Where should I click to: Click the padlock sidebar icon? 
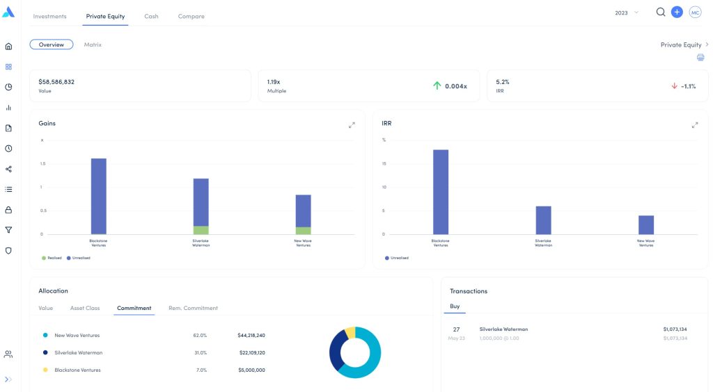8,210
